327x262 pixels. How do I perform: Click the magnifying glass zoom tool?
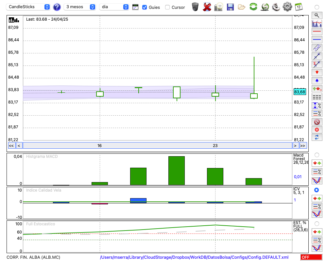point(317,15)
